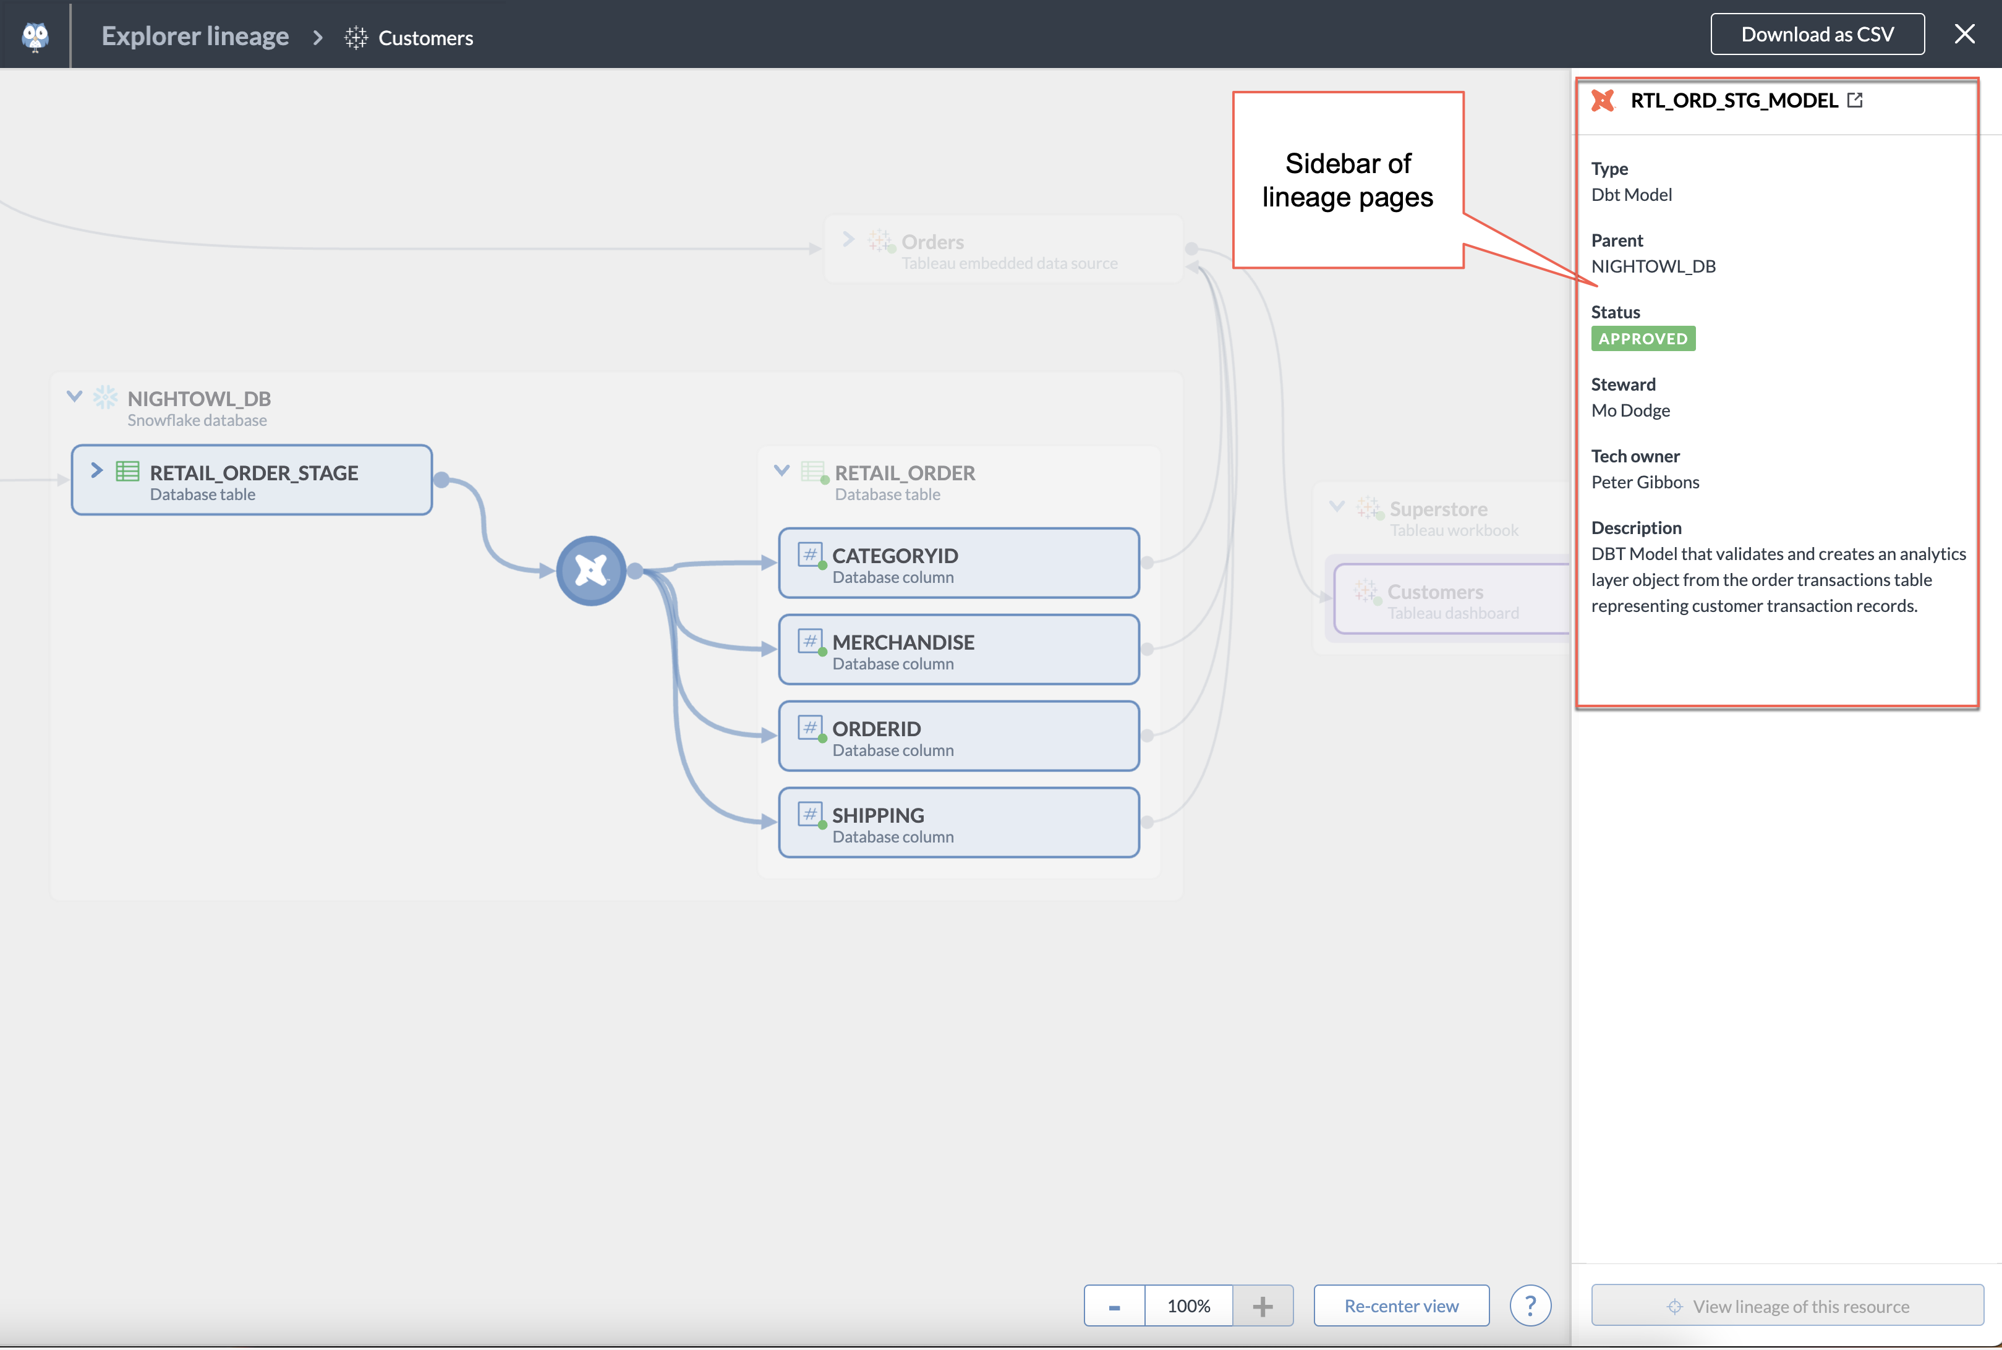Image resolution: width=2002 pixels, height=1350 pixels.
Task: Click the APPROVED status badge
Action: click(x=1643, y=338)
